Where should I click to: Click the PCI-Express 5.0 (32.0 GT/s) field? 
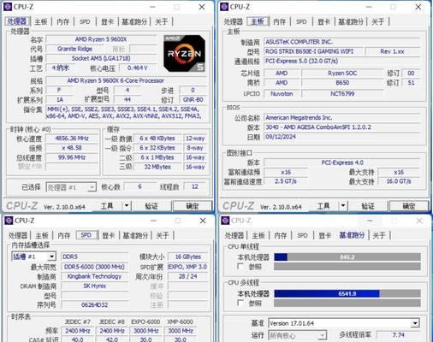coord(341,61)
